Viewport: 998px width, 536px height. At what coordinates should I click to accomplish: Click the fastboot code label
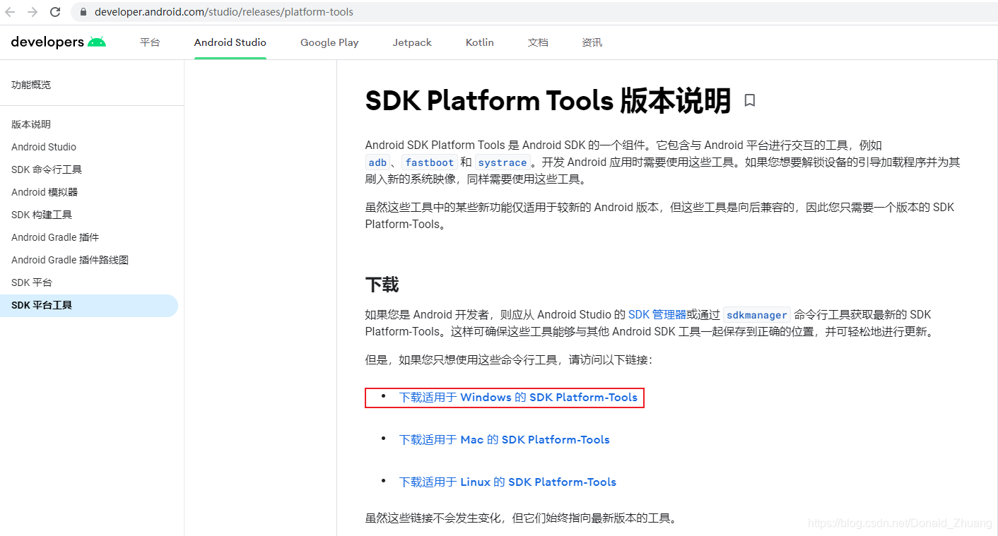[430, 162]
